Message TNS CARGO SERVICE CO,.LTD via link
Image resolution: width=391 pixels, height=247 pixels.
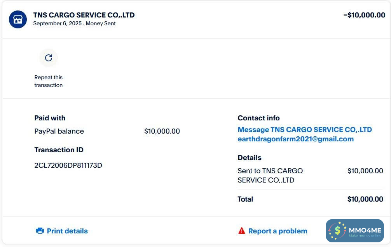tap(305, 130)
